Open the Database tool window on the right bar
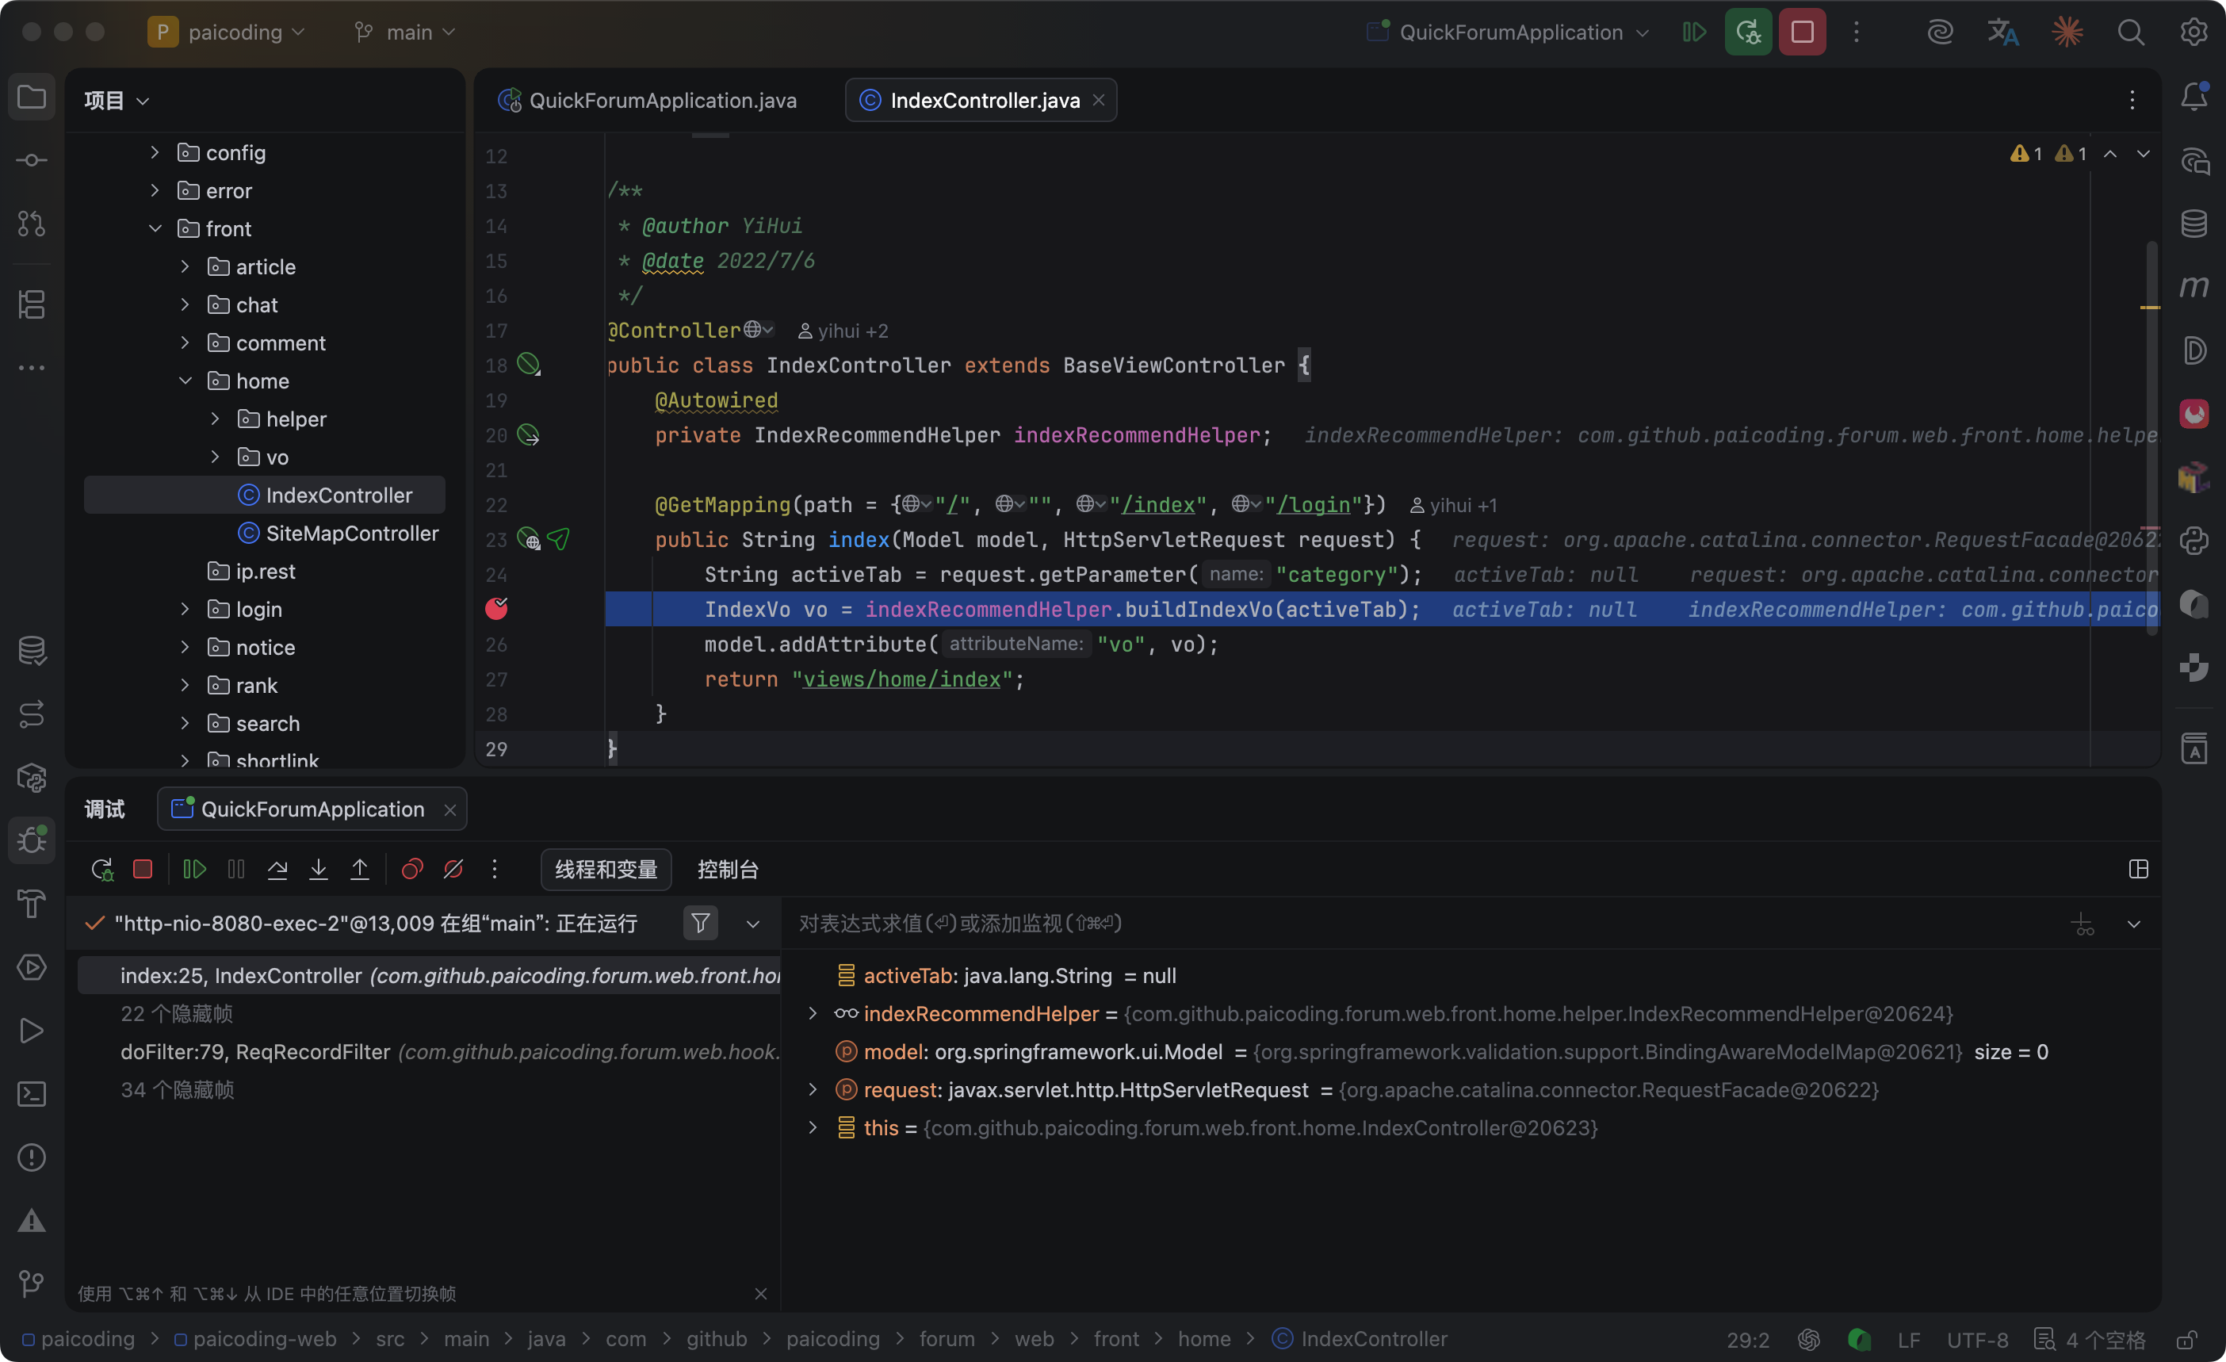The height and width of the screenshot is (1362, 2226). 2193,223
